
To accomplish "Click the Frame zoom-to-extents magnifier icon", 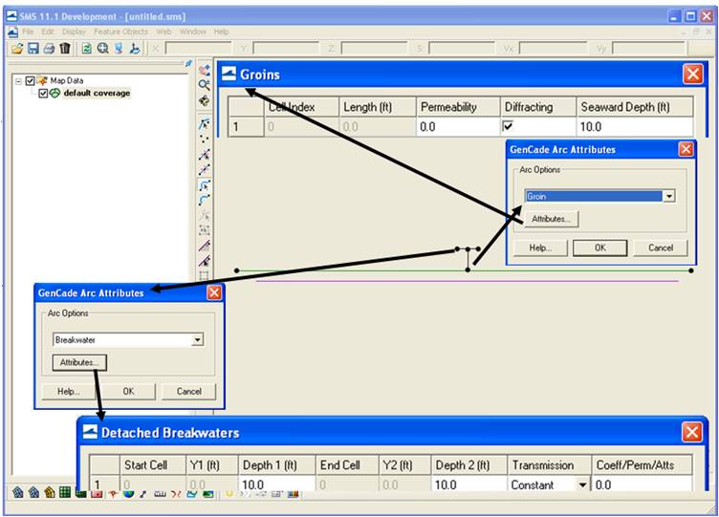I will tap(102, 48).
